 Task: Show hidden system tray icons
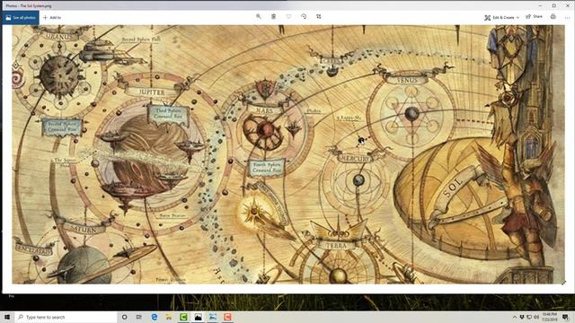pyautogui.click(x=514, y=317)
